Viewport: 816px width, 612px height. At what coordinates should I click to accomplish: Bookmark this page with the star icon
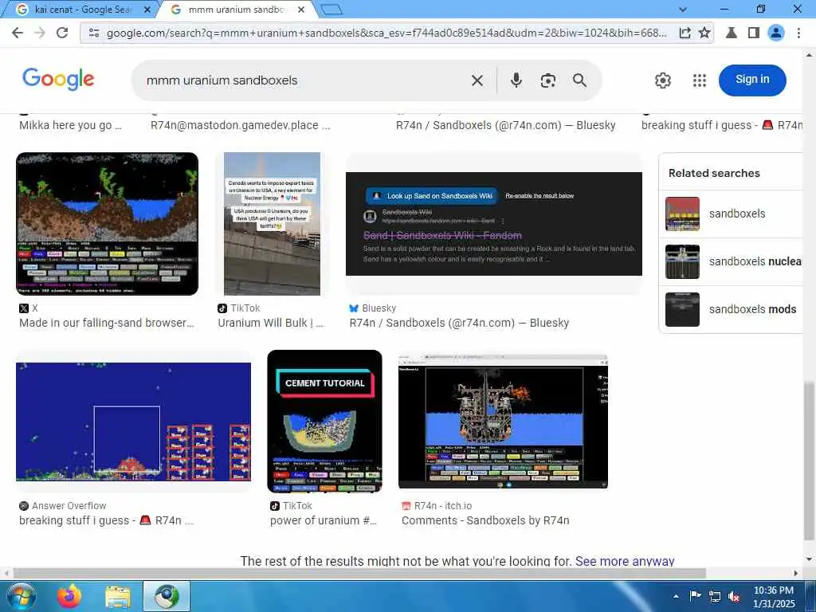(x=704, y=33)
